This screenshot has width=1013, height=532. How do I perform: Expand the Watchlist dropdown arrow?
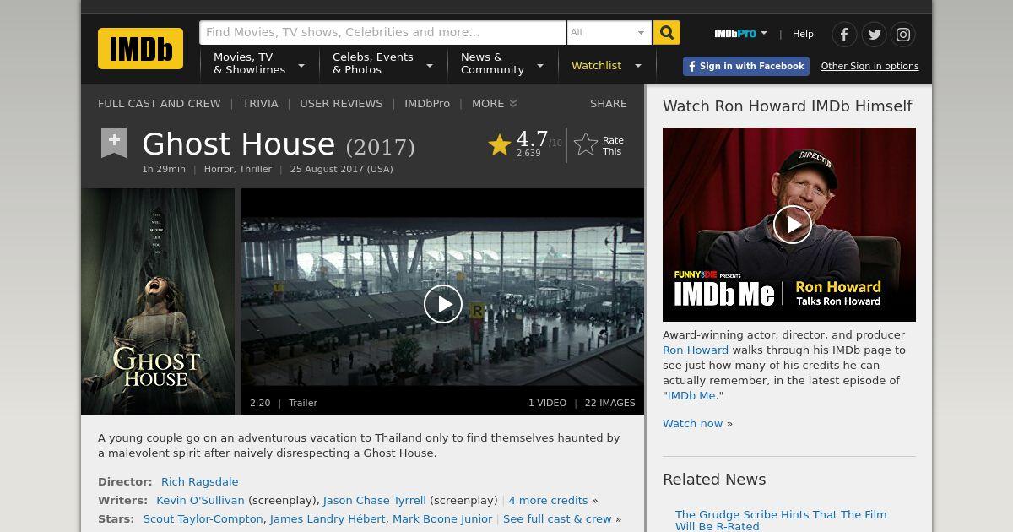coord(638,66)
